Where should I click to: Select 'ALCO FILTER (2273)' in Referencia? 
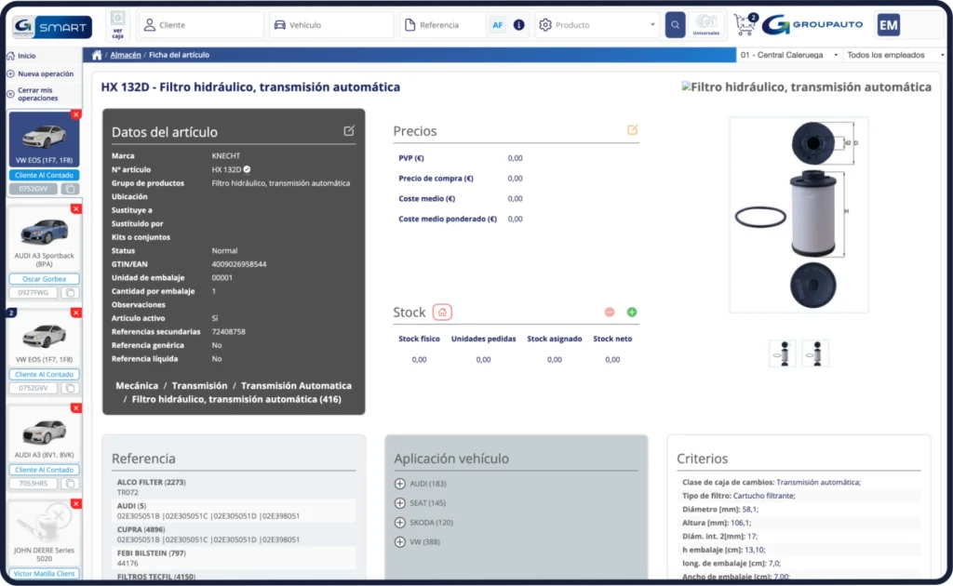pyautogui.click(x=152, y=482)
